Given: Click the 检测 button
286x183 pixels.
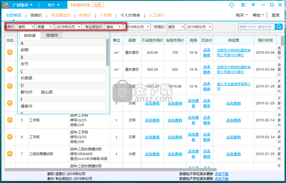Looking at the screenshot, I should point(98,5).
